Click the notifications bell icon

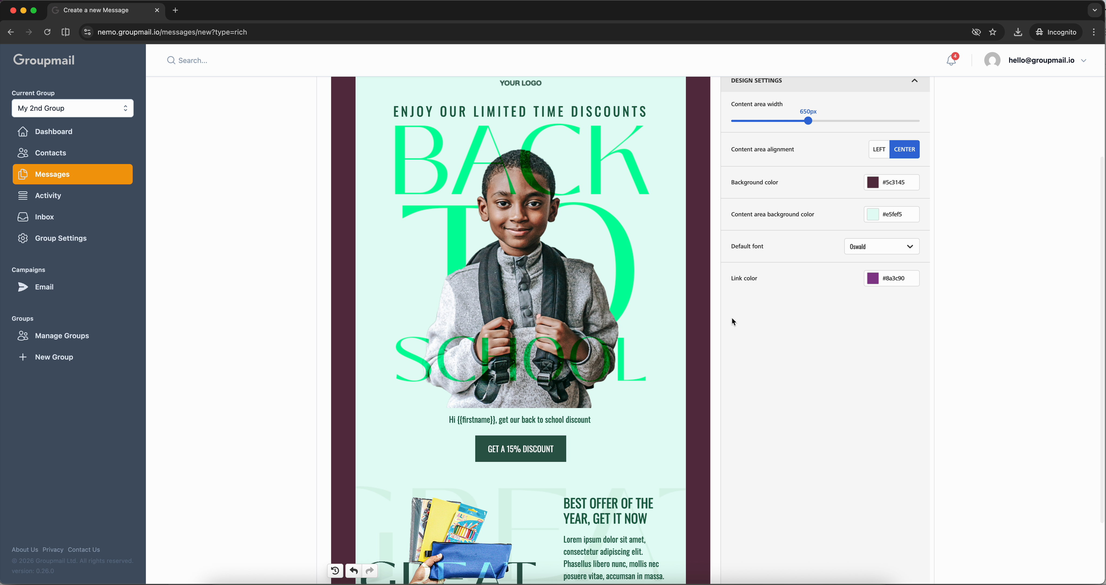(951, 60)
